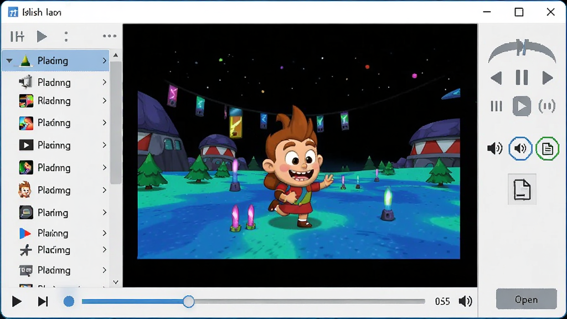This screenshot has height=319, width=567.
Task: Click the skip-next button in the bottom bar
Action: click(x=43, y=301)
